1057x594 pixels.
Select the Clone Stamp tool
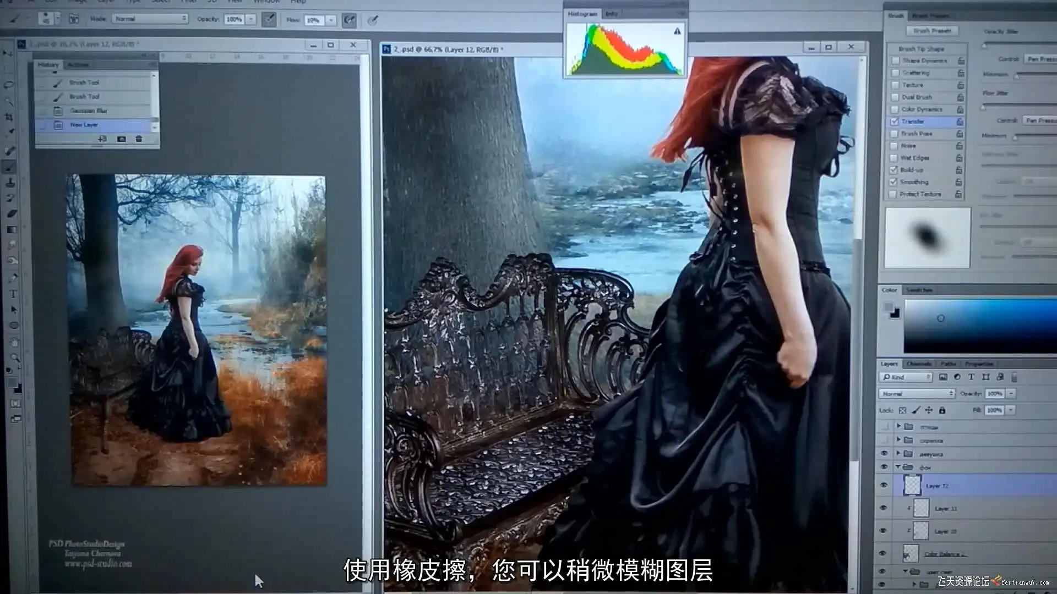pyautogui.click(x=10, y=182)
